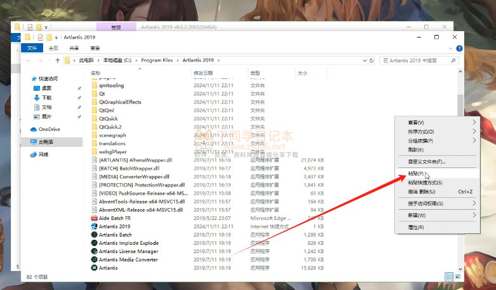Image resolution: width=496 pixels, height=290 pixels.
Task: Select the Artlantis Media Converter icon
Action: (93, 259)
